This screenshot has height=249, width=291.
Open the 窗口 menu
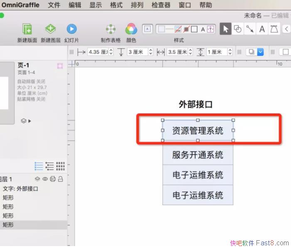[x=185, y=5]
